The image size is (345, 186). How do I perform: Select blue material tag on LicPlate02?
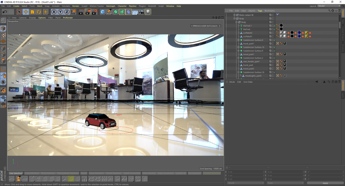[x=299, y=33]
